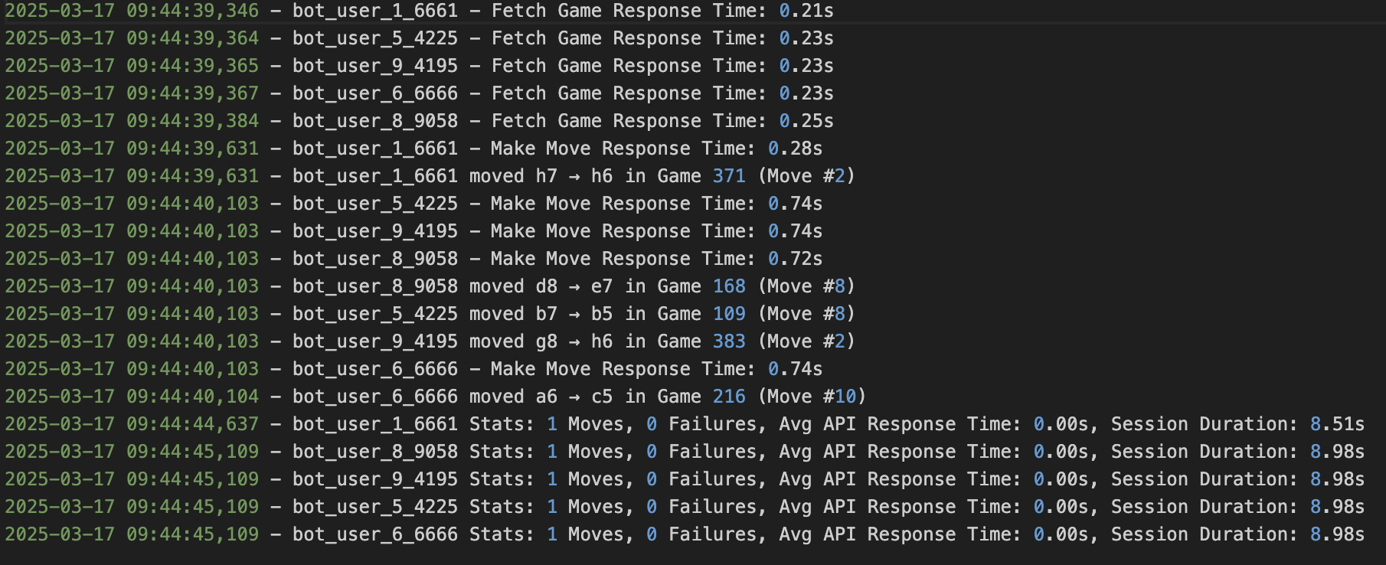Select the bot_user_9_4195 Fetch Game 0.23s line
Image resolution: width=1386 pixels, height=565 pixels.
(x=420, y=66)
